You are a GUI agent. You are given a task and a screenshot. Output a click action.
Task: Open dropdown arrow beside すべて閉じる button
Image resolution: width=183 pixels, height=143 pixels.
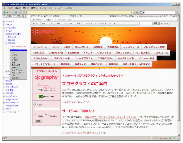(x=25, y=16)
